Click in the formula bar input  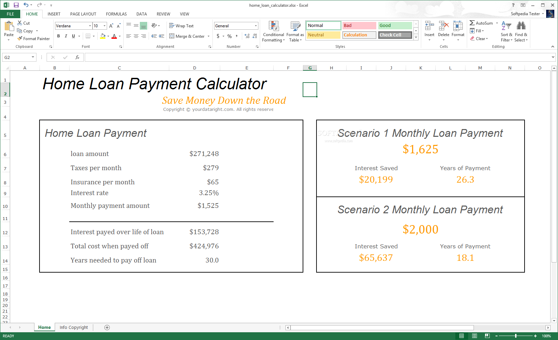[x=318, y=57]
